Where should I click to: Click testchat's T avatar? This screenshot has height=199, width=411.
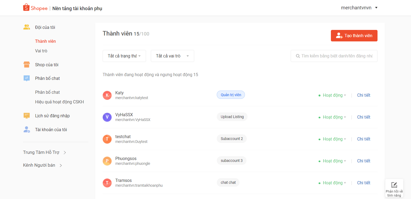(107, 139)
